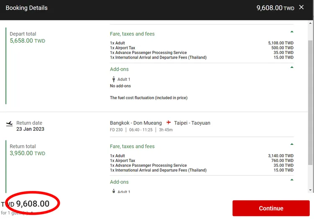Image resolution: width=314 pixels, height=219 pixels.
Task: Collapse the return Fare, taxes and fees arrow
Action: click(292, 144)
